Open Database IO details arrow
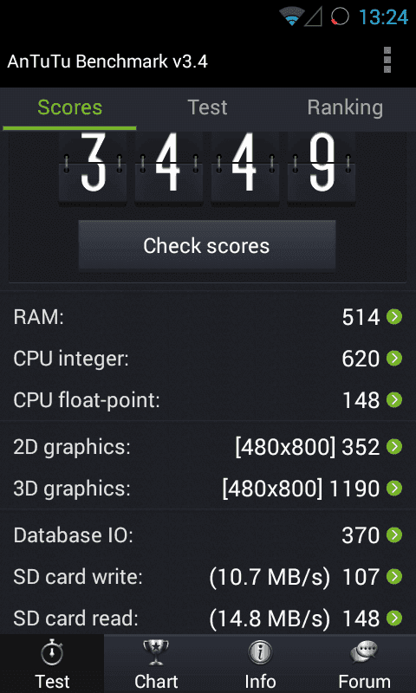The image size is (416, 693). pos(394,535)
